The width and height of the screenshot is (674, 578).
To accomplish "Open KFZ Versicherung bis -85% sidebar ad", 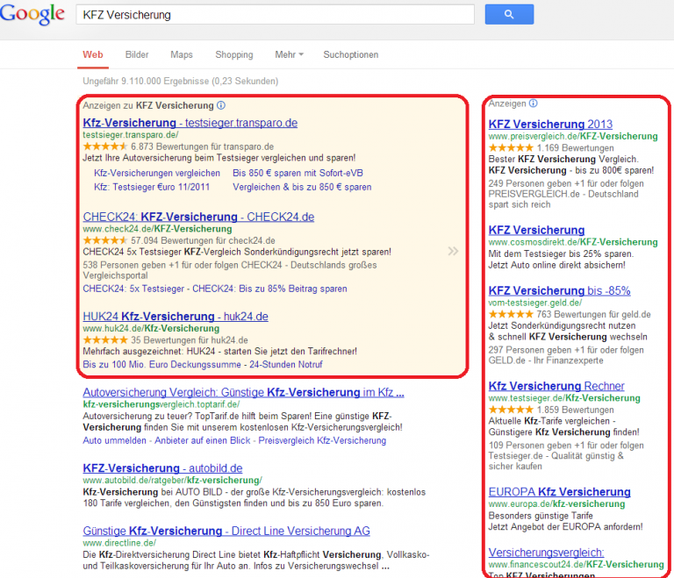I will [559, 290].
